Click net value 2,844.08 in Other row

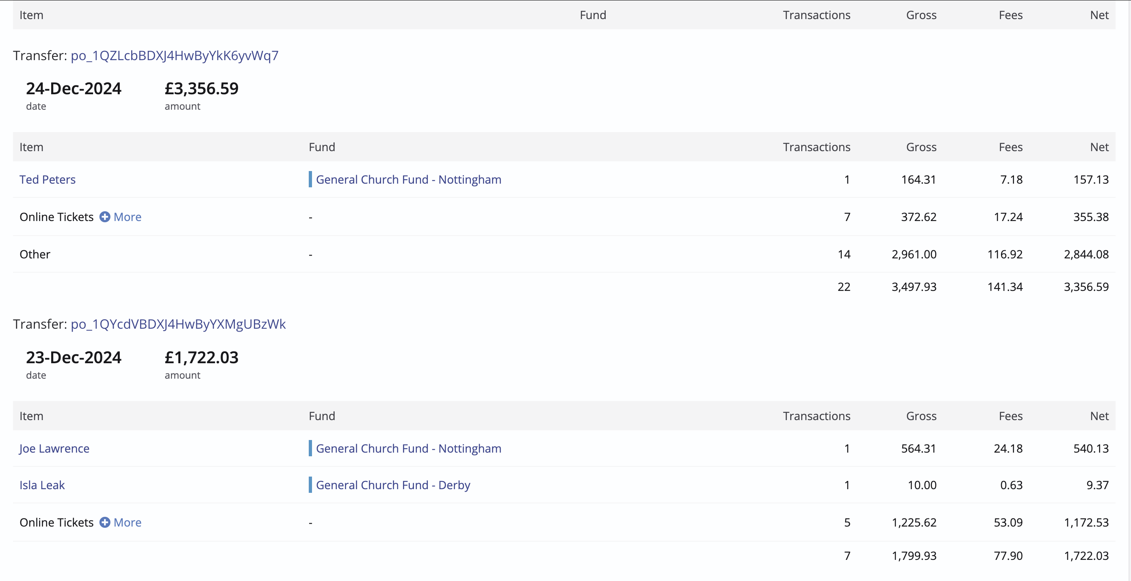point(1086,254)
